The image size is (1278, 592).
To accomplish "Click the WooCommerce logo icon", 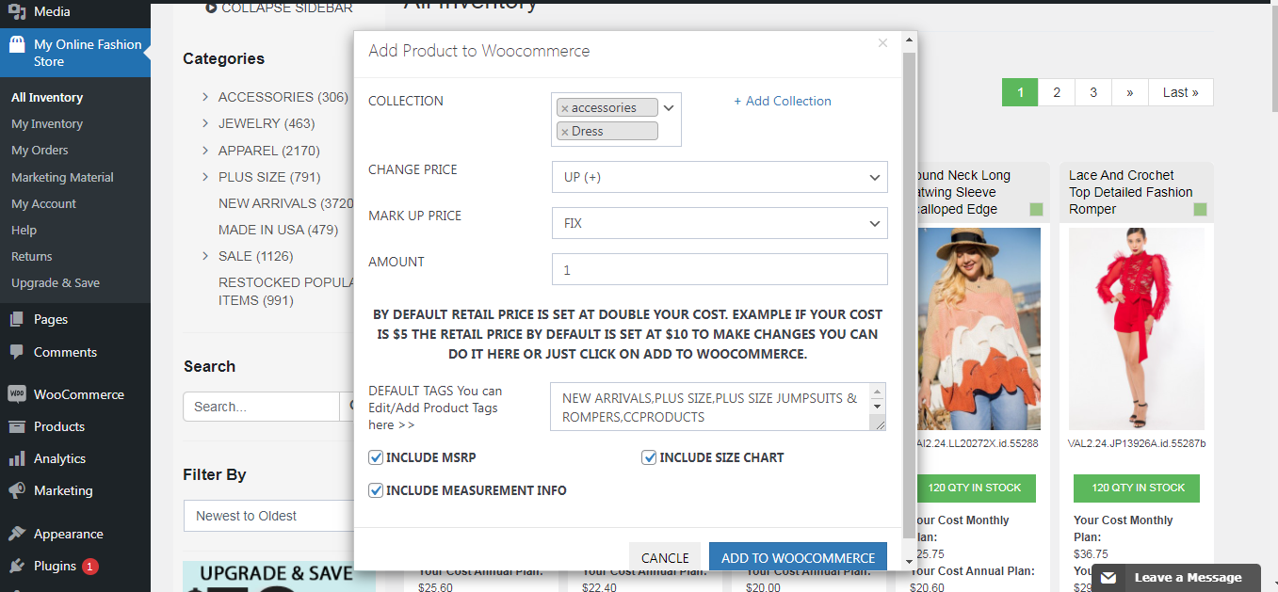I will coord(16,394).
